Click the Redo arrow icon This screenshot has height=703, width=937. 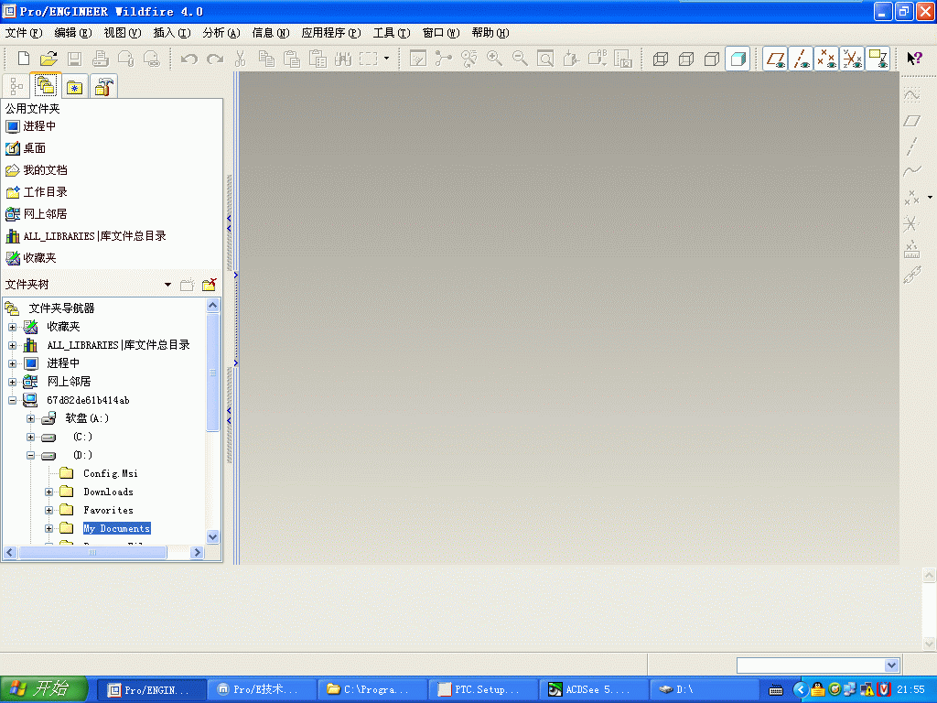[215, 58]
